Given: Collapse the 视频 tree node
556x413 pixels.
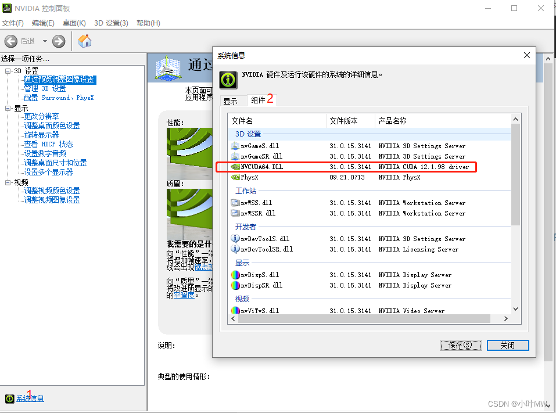Looking at the screenshot, I should click(8, 182).
